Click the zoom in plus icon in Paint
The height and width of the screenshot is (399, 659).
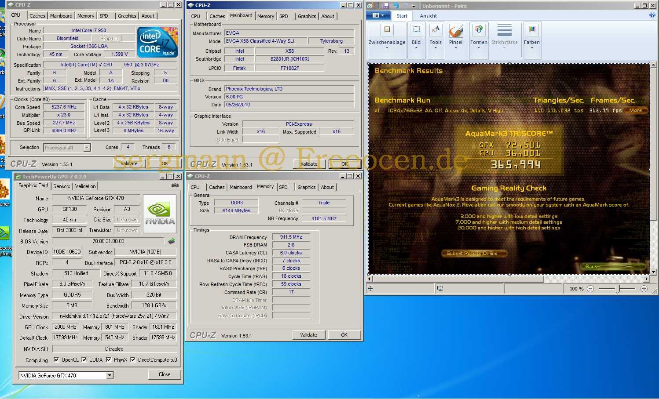click(x=644, y=289)
